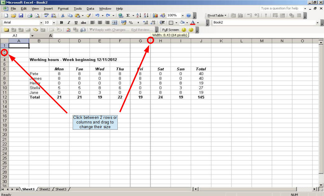Click the Full Screen button

click(171, 30)
